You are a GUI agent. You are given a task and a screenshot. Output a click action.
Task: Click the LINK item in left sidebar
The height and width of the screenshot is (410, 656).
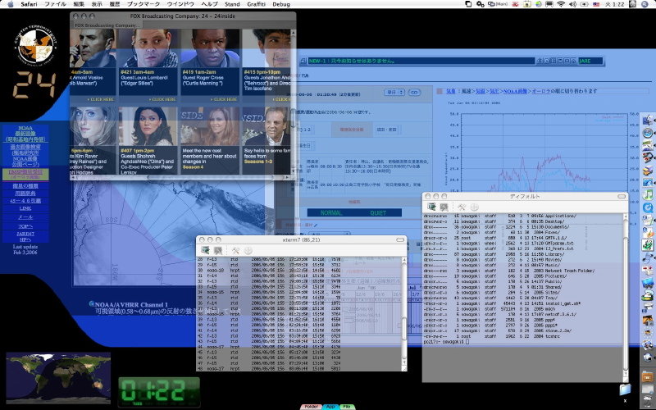(x=25, y=208)
